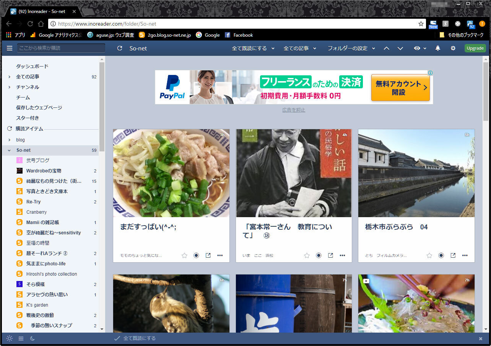This screenshot has height=346, width=491.
Task: Open the フォルダーの設定 dropdown
Action: (x=351, y=48)
